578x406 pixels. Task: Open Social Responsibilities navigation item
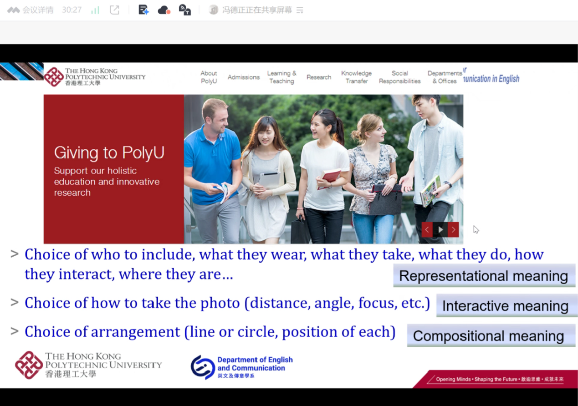point(399,77)
